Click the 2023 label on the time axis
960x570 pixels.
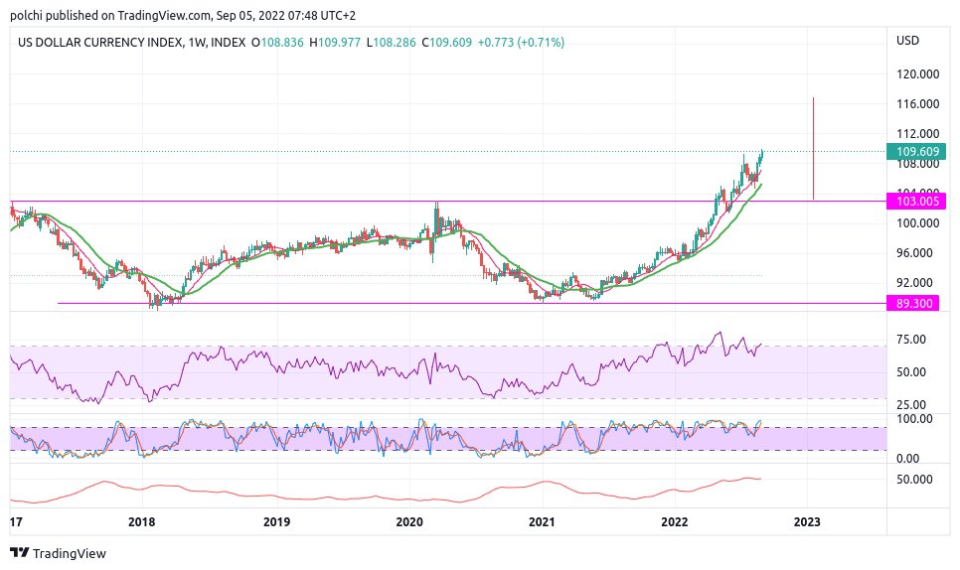click(x=807, y=521)
